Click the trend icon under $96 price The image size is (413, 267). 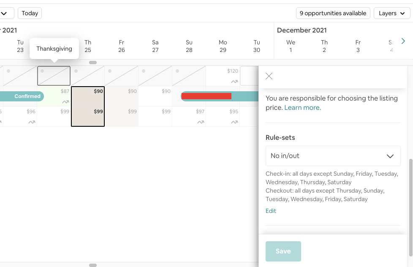(32, 122)
